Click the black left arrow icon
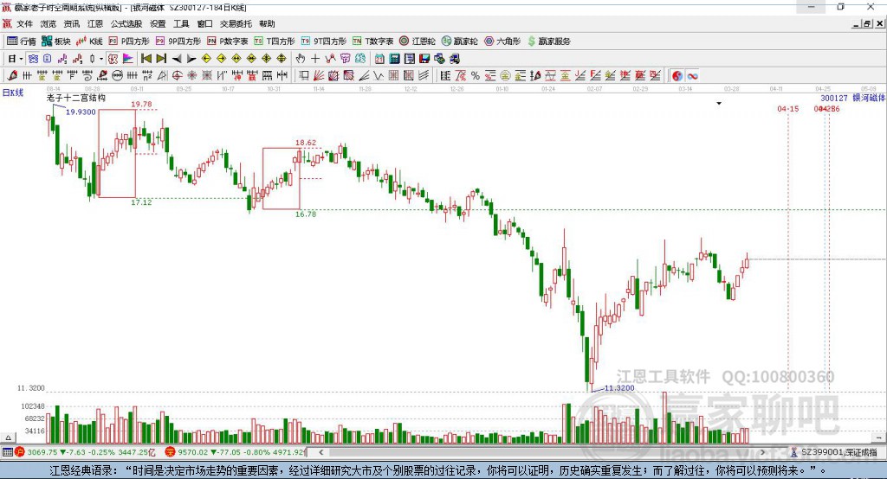 [x=177, y=59]
